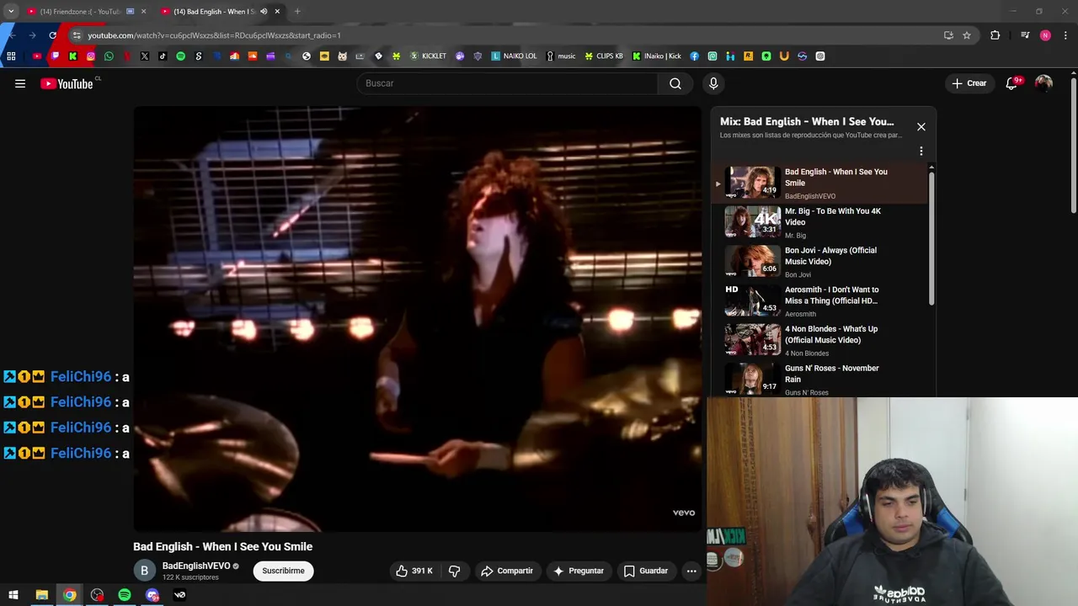The width and height of the screenshot is (1078, 606).
Task: Play 4 Non Blondes - What's Up
Action: [821, 340]
